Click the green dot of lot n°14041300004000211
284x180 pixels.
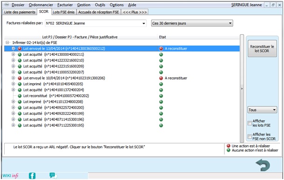pyautogui.click(x=20, y=54)
